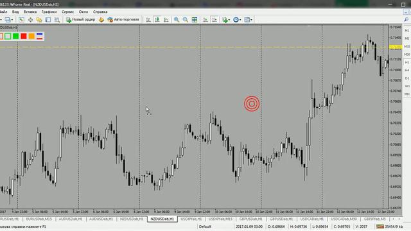This screenshot has width=411, height=231.
Task: Click the blue-red lines chart panel icon
Action: pos(40,36)
